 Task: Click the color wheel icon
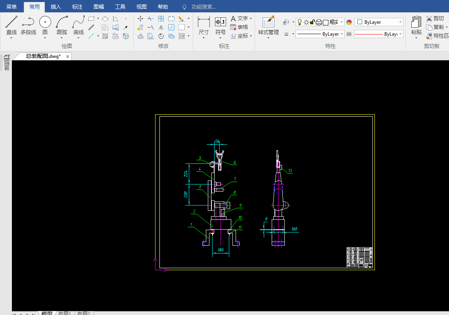349,22
